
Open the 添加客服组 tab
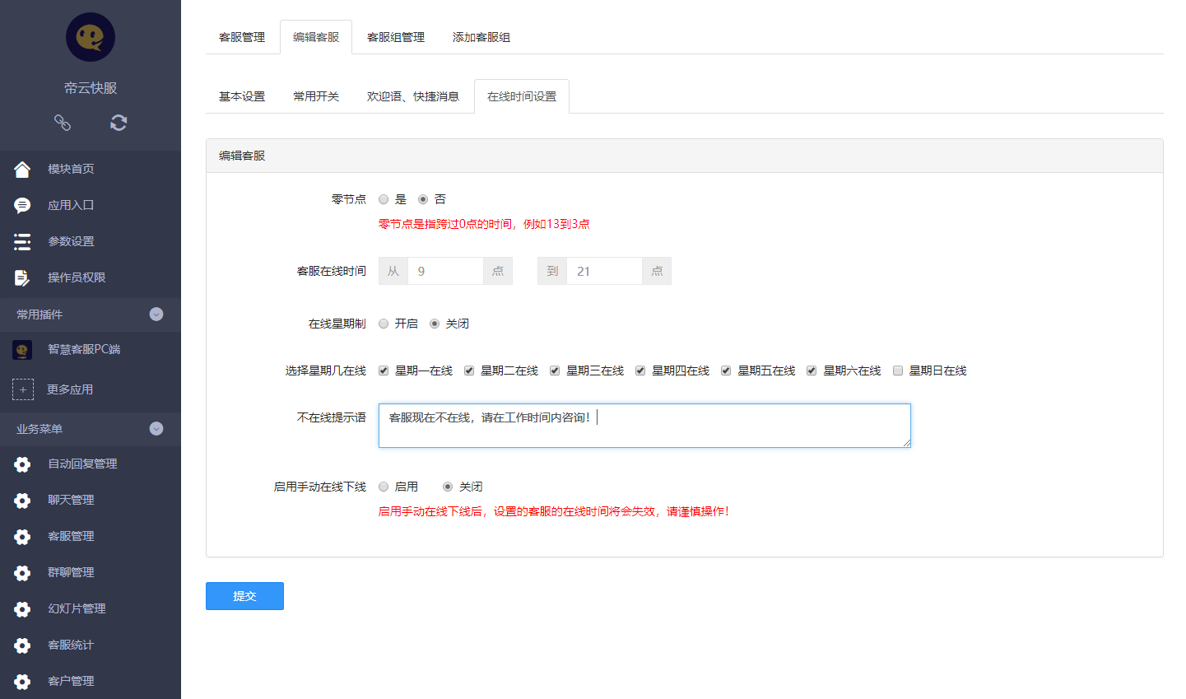(481, 37)
